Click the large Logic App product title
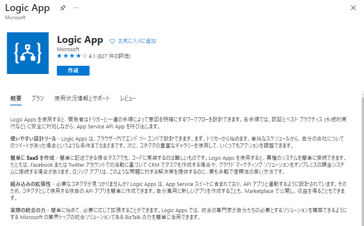 click(x=80, y=40)
